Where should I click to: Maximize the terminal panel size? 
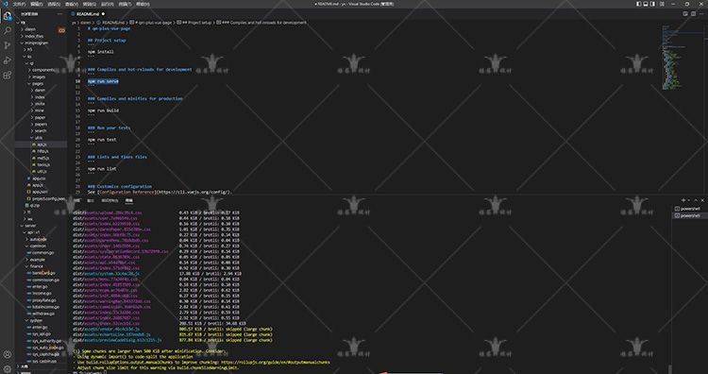click(x=696, y=200)
